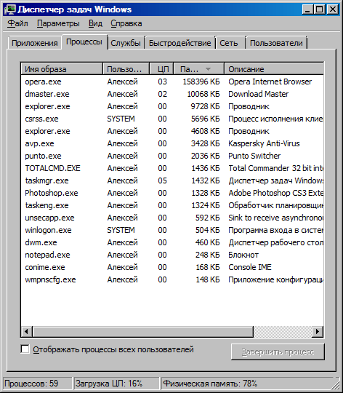Click the Console IME description
Image resolution: width=343 pixels, height=393 pixels.
[x=250, y=267]
